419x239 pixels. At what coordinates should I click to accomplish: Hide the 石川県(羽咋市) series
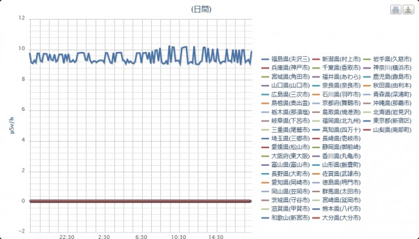pos(337,94)
